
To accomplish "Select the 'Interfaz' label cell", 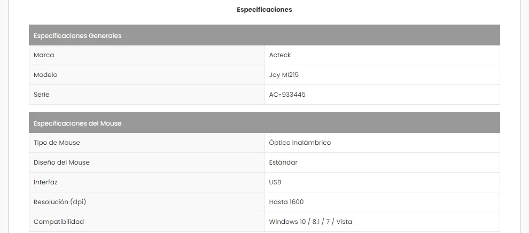I will point(45,182).
